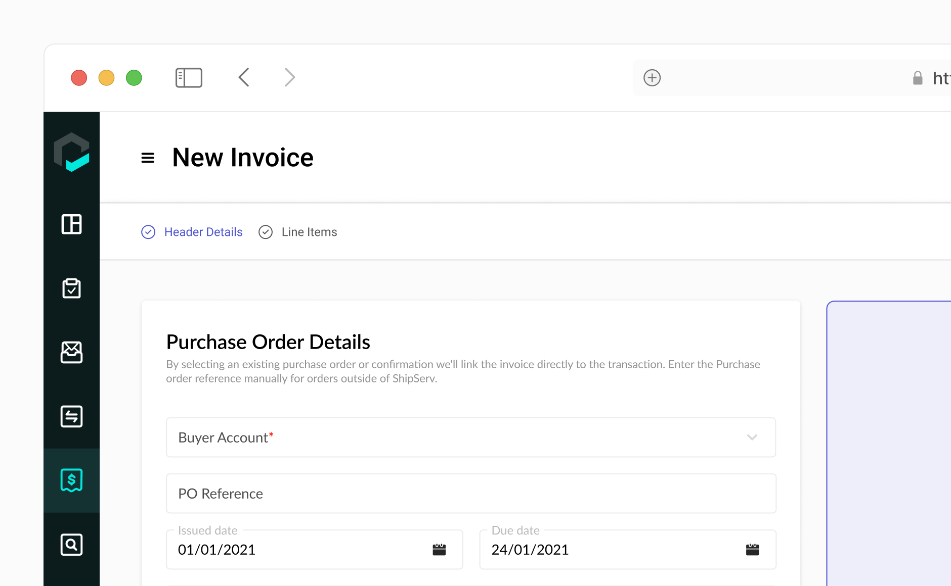Toggle the browser sidebar panel icon
951x586 pixels.
click(x=189, y=78)
